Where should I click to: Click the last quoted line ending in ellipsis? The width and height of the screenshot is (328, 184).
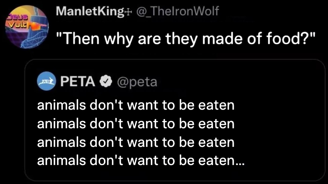[x=141, y=160]
